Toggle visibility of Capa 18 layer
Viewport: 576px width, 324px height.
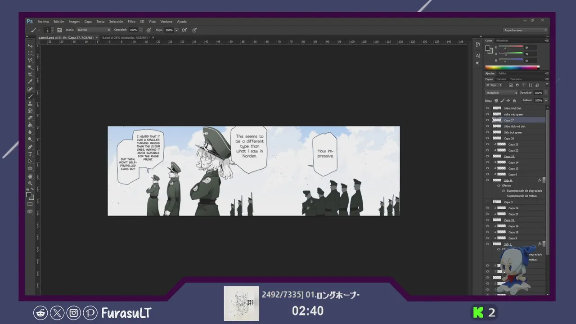(487, 220)
